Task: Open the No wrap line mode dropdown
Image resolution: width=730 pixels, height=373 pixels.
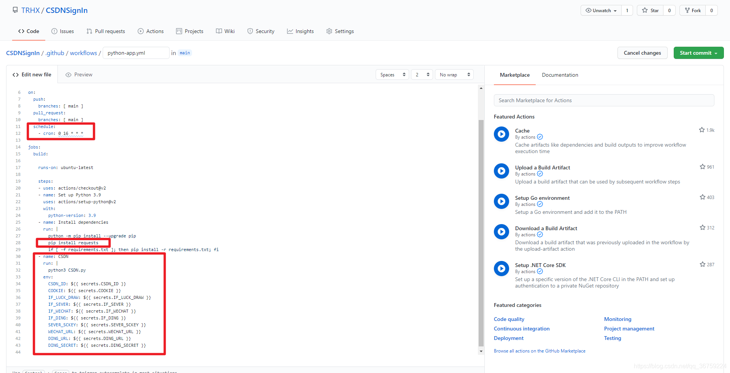Action: point(454,75)
